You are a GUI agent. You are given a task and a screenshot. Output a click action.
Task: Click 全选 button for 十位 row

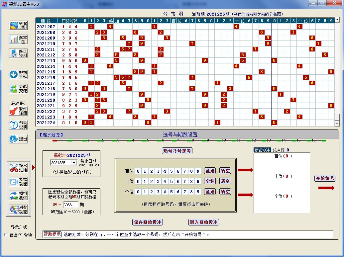(210, 181)
